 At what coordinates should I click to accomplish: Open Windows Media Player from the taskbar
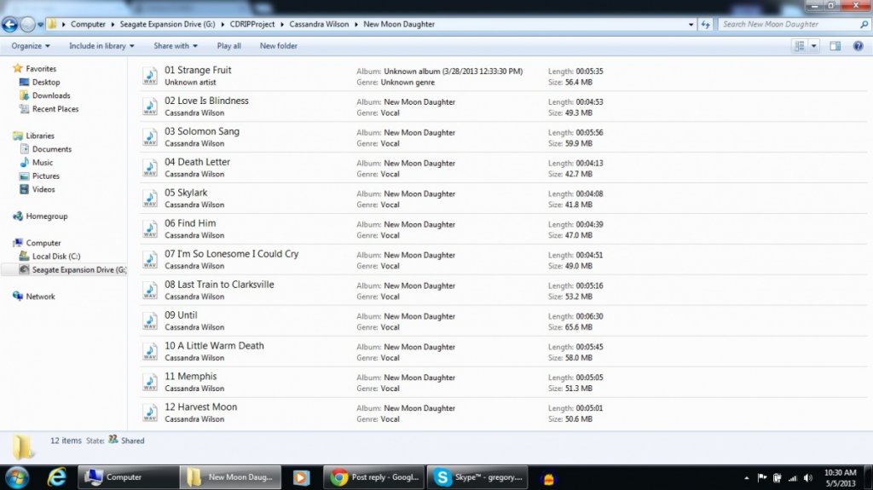300,477
